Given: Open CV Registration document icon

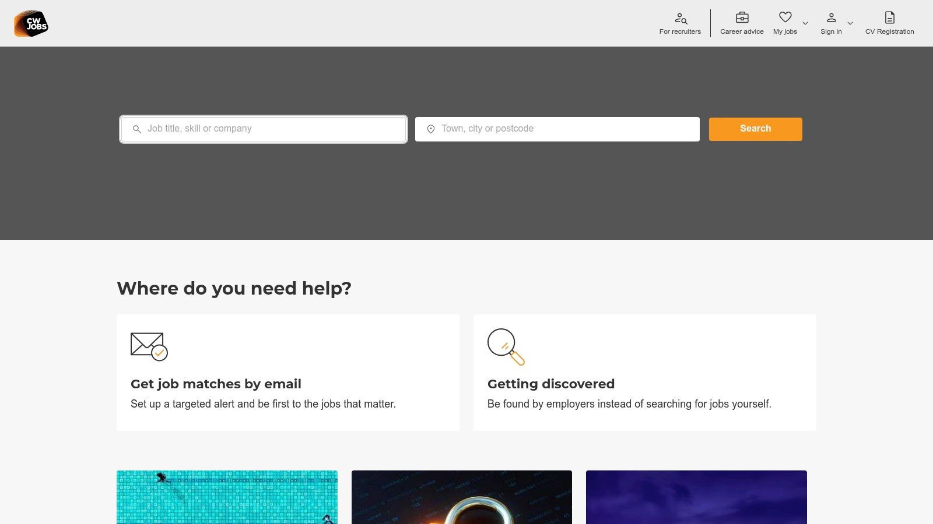Looking at the screenshot, I should coord(889,17).
